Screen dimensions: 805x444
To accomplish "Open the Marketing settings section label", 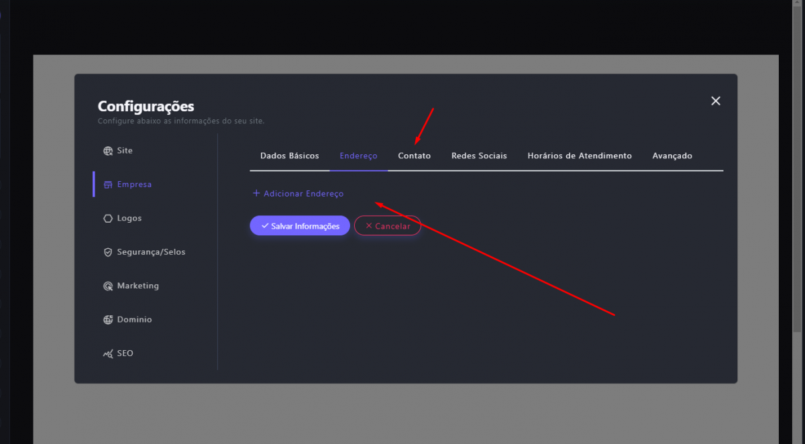I will (x=138, y=286).
